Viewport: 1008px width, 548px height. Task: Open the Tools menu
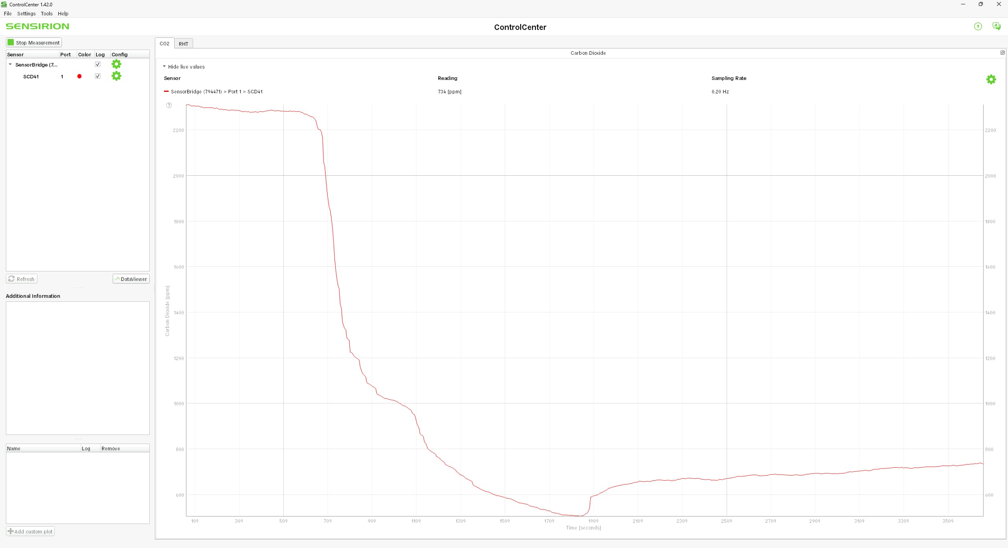point(46,13)
